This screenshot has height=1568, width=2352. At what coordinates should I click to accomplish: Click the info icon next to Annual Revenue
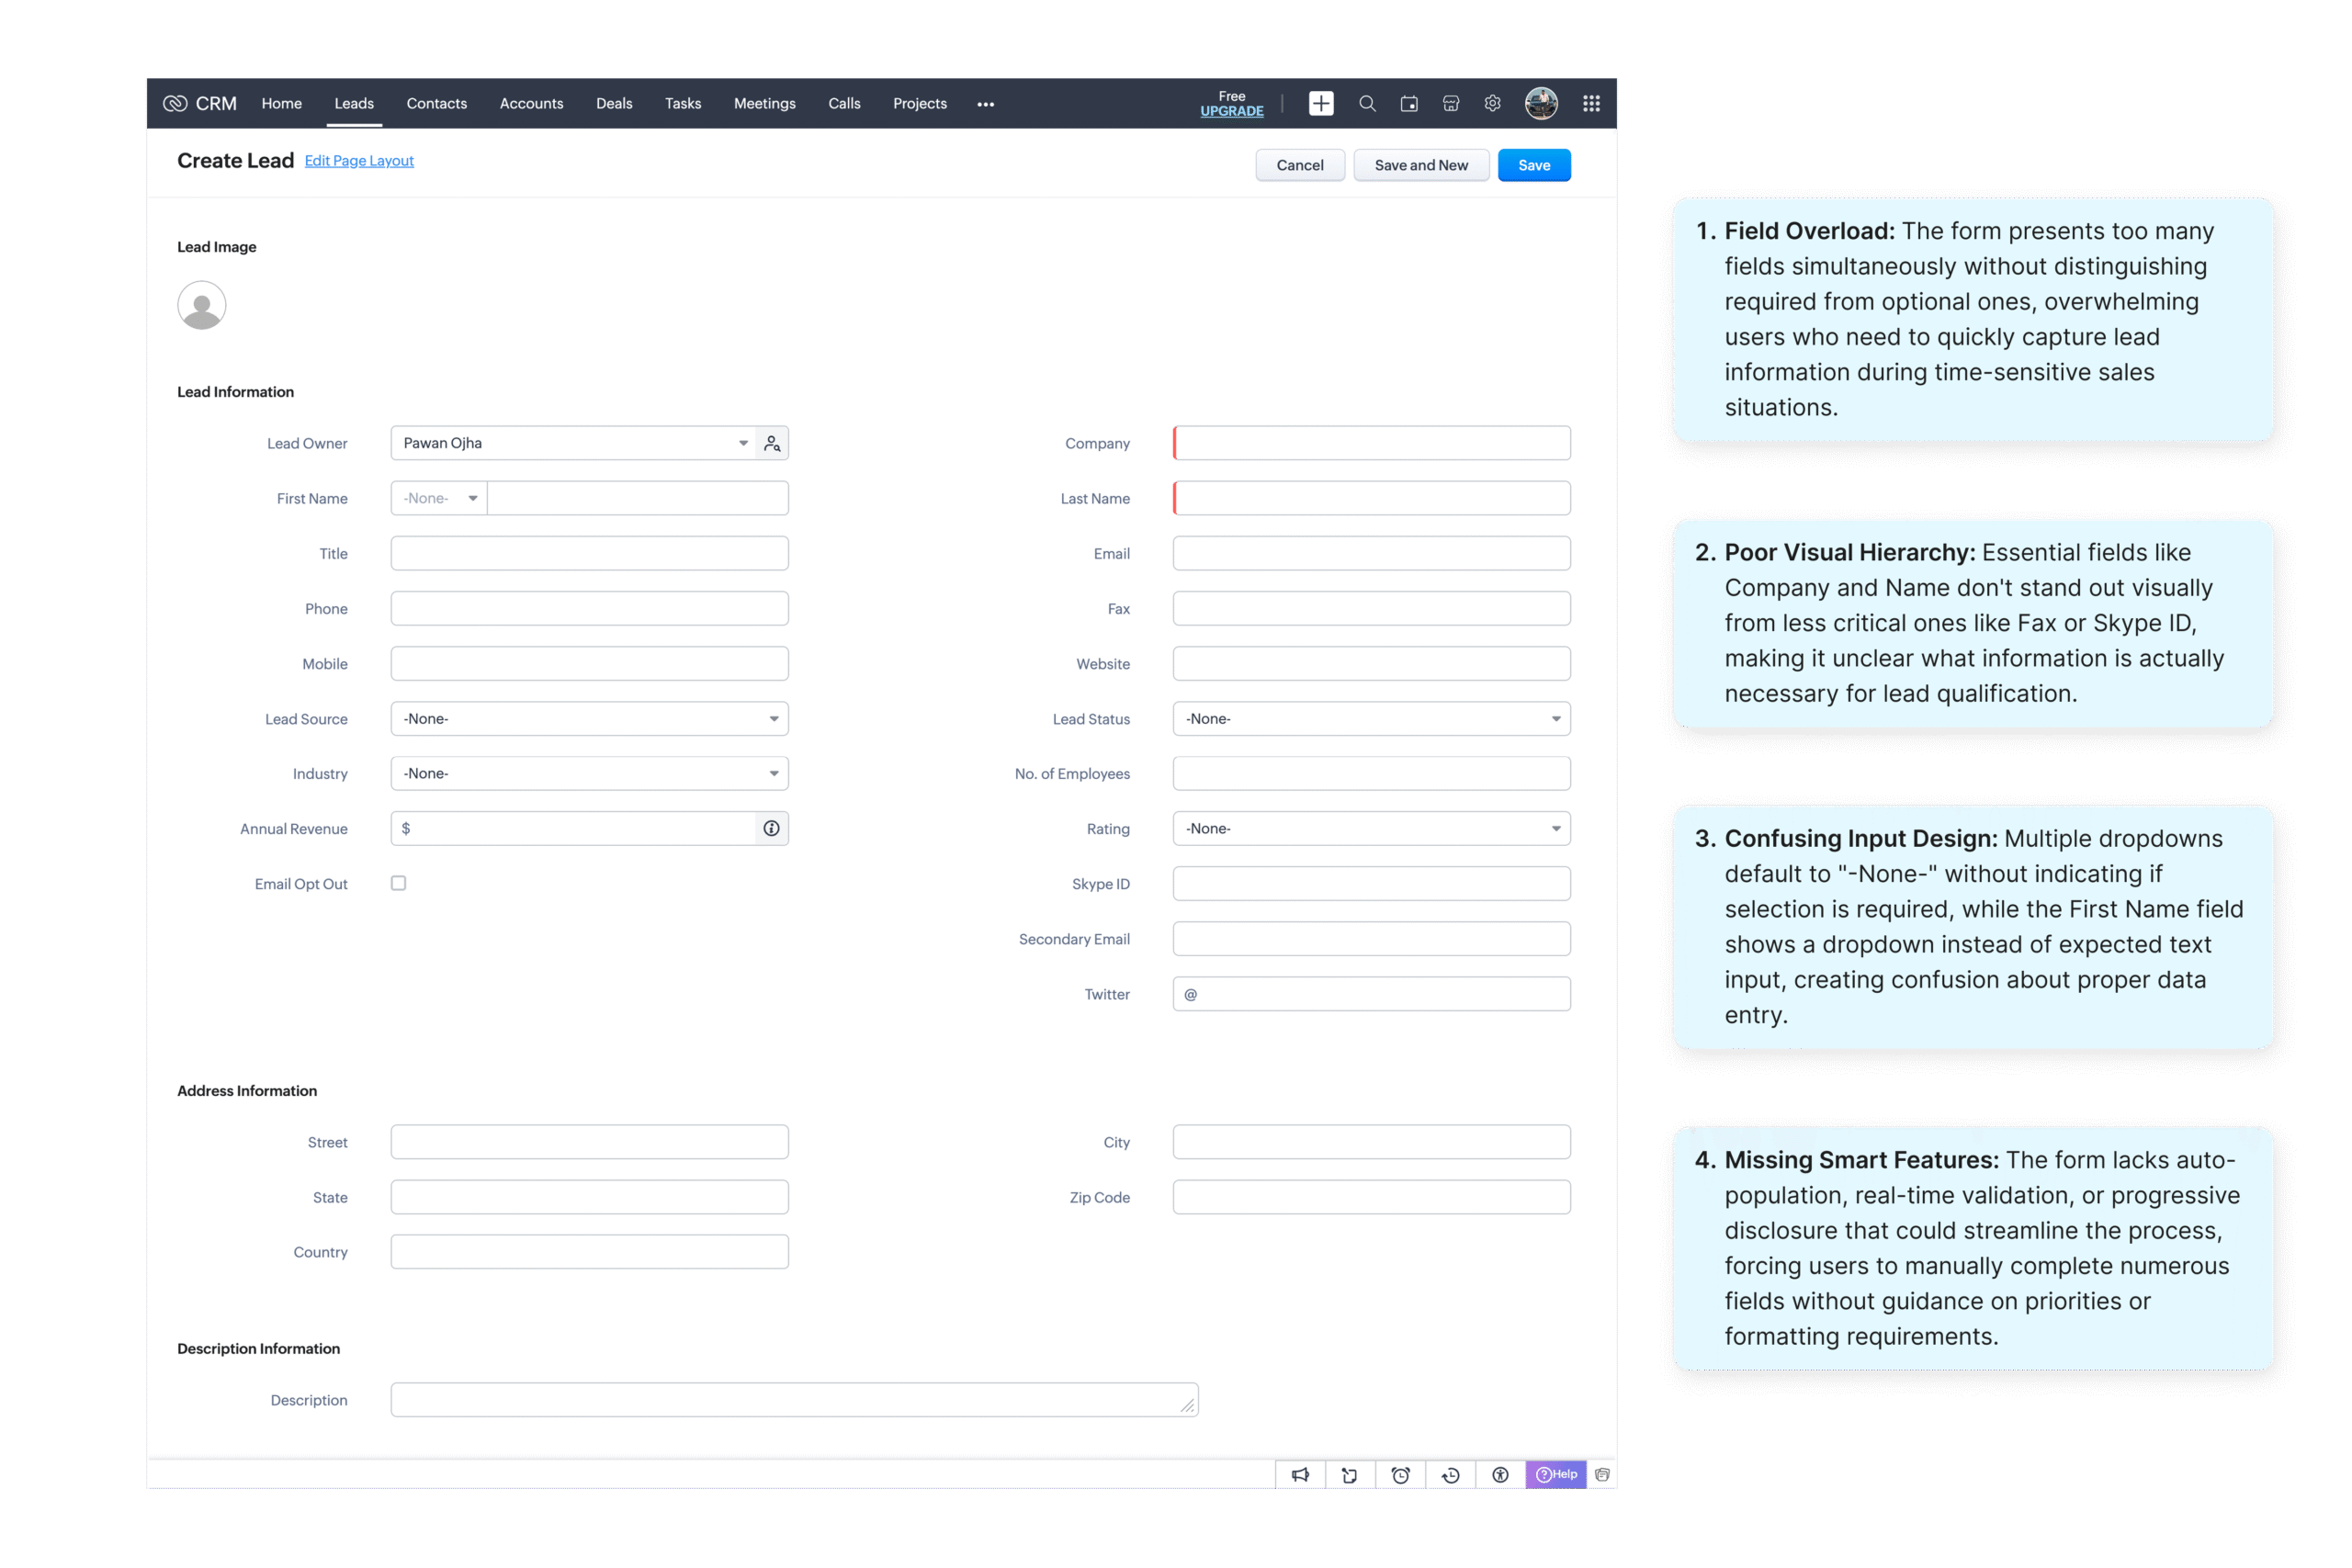770,828
